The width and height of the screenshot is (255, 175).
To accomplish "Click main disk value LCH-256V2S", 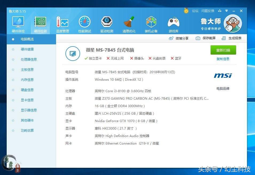I will (124, 114).
